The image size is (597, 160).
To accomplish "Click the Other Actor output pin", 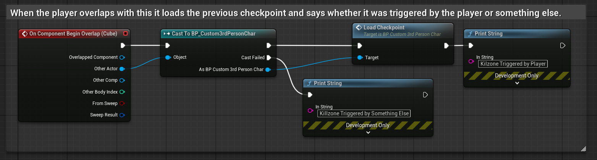I will (x=122, y=69).
